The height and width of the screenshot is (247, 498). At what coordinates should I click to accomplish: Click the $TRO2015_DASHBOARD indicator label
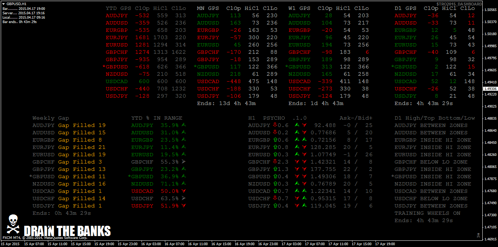(x=459, y=4)
